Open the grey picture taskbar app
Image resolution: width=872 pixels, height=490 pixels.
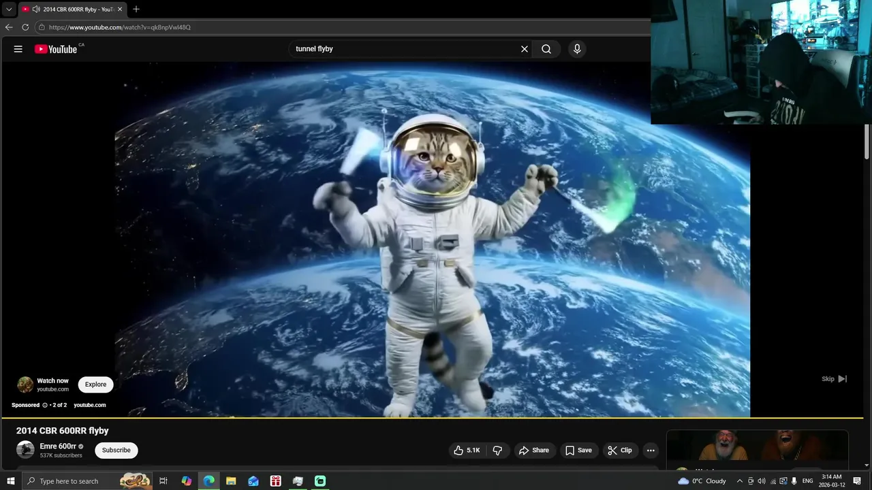click(x=298, y=481)
